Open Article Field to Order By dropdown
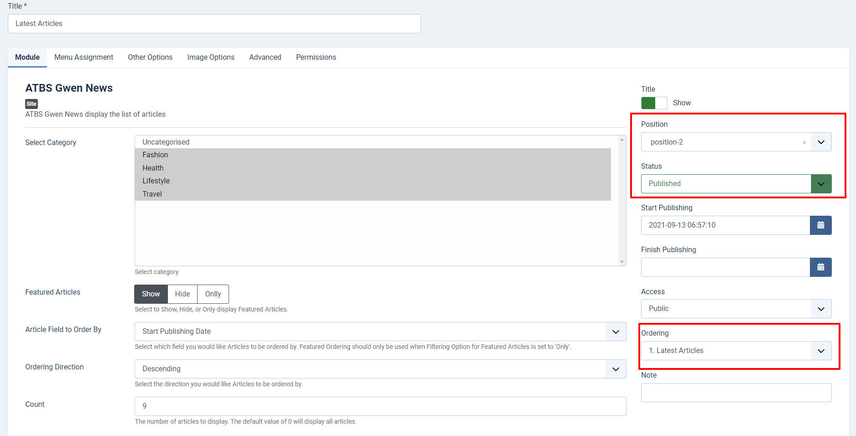856x436 pixels. [x=380, y=332]
